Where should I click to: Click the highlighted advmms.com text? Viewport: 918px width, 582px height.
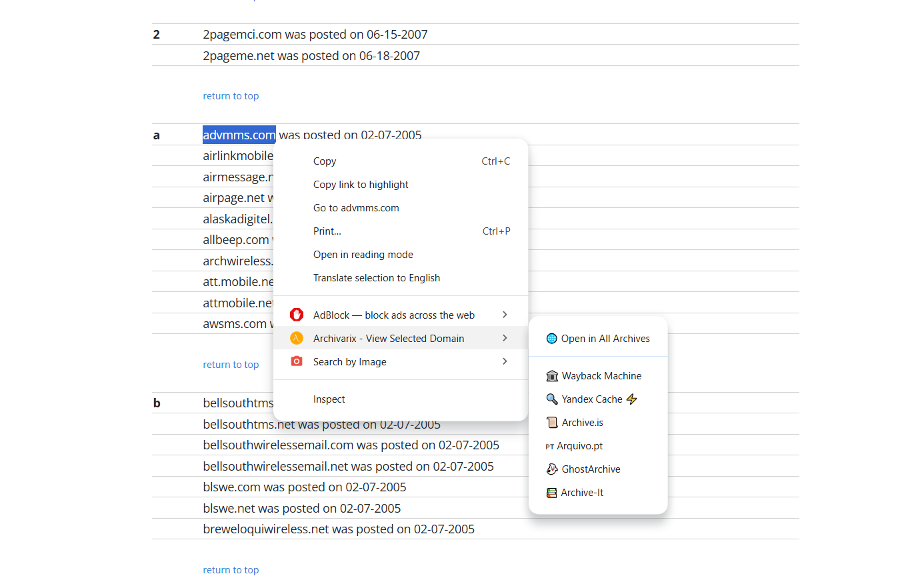(239, 135)
